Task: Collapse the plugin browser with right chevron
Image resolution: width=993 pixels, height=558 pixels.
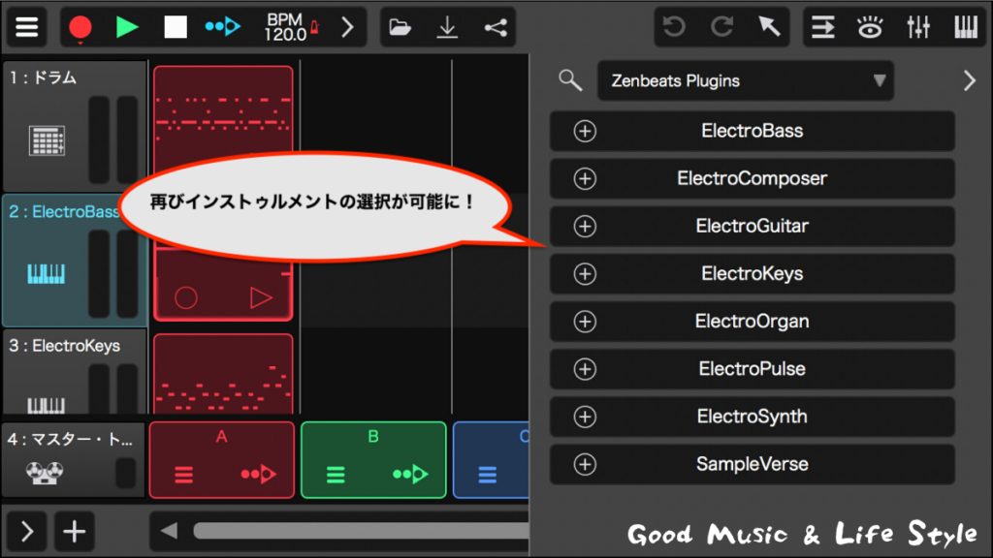Action: coord(970,80)
